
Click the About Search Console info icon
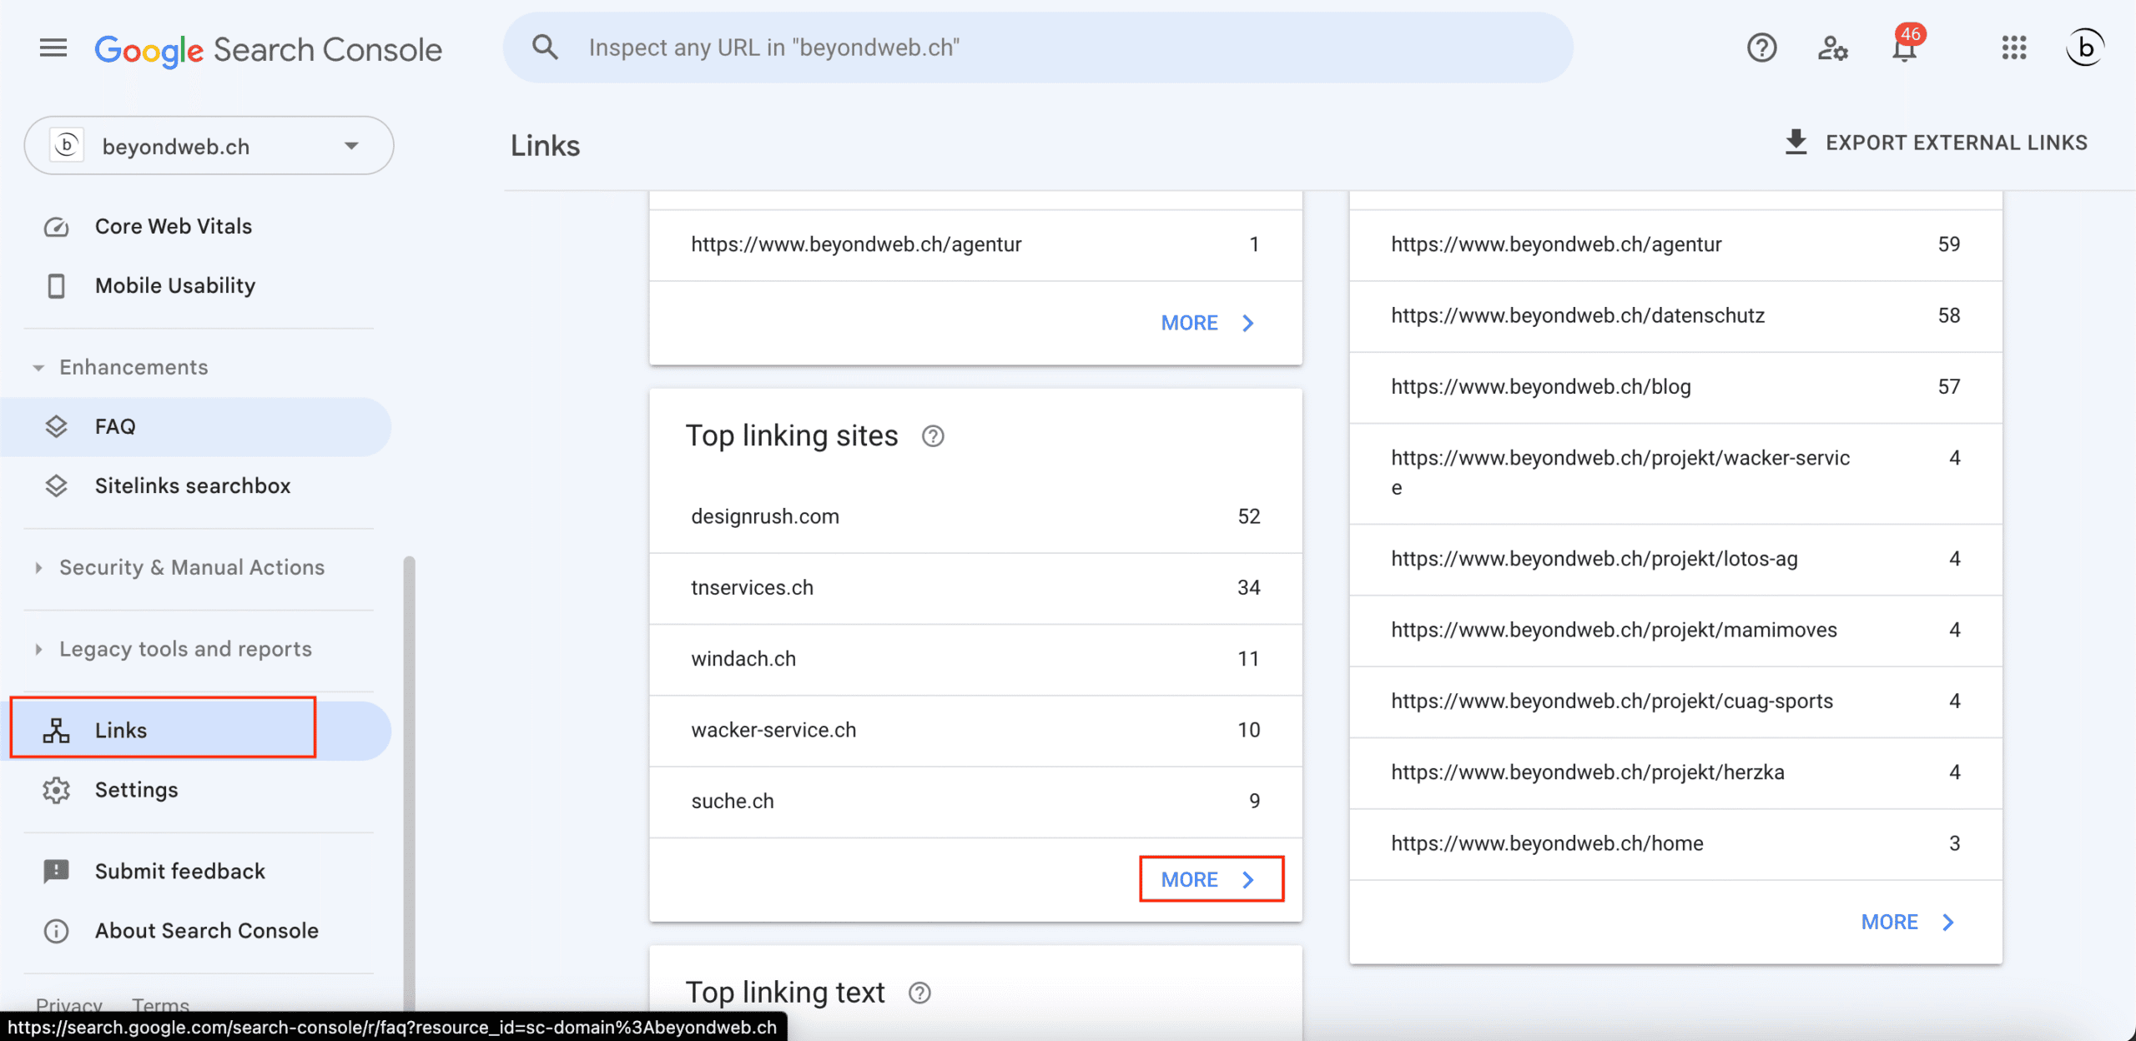[x=56, y=931]
